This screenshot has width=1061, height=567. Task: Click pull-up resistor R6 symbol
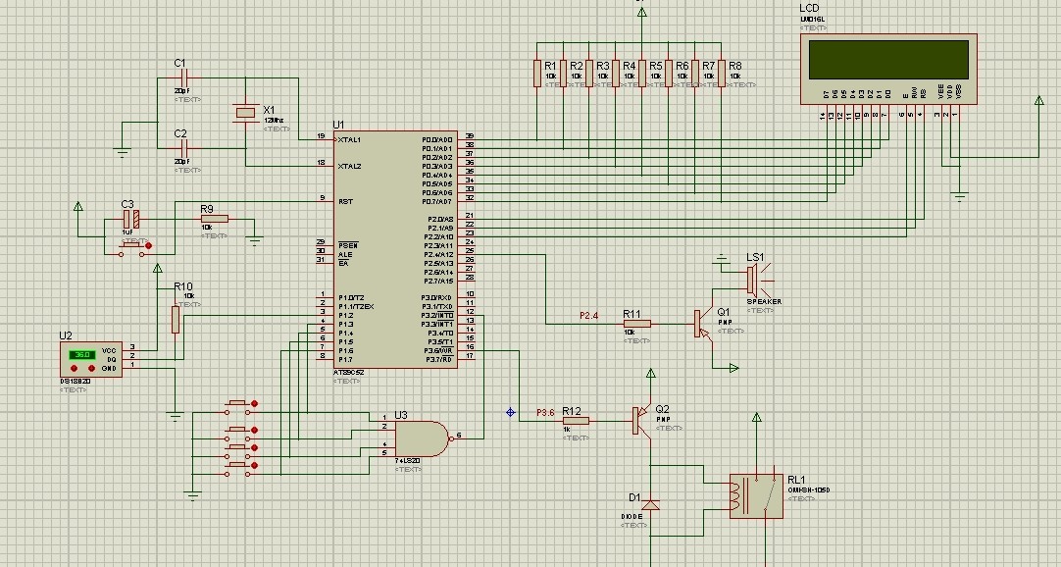pos(669,73)
